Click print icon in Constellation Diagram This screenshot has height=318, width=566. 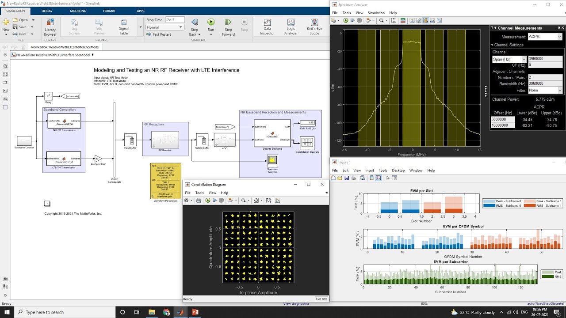coord(199,201)
